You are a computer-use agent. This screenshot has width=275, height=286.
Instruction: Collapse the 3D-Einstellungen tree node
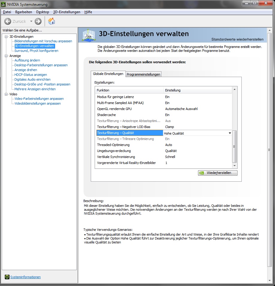point(6,37)
